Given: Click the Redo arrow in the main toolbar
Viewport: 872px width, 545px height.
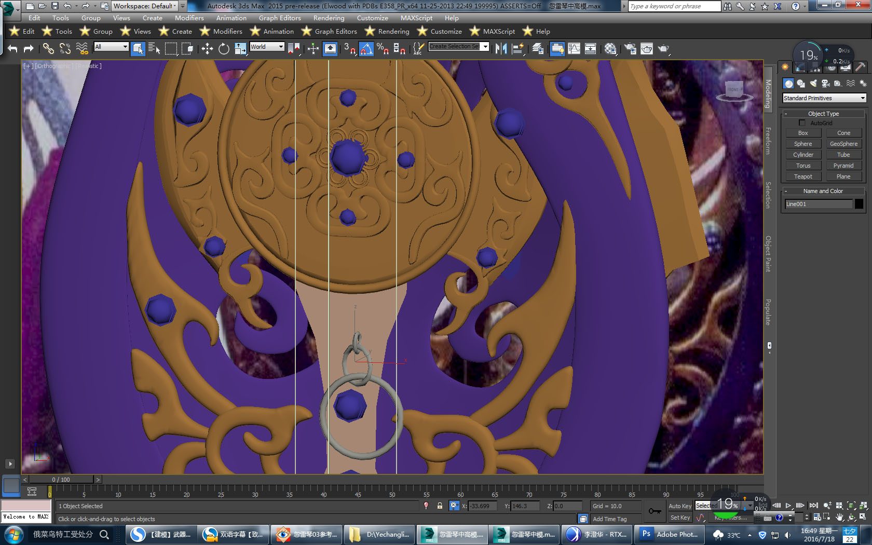Looking at the screenshot, I should click(x=29, y=49).
